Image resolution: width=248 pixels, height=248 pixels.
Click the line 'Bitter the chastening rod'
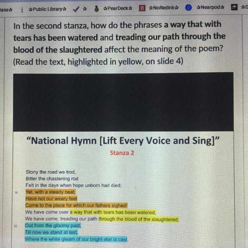point(52,179)
